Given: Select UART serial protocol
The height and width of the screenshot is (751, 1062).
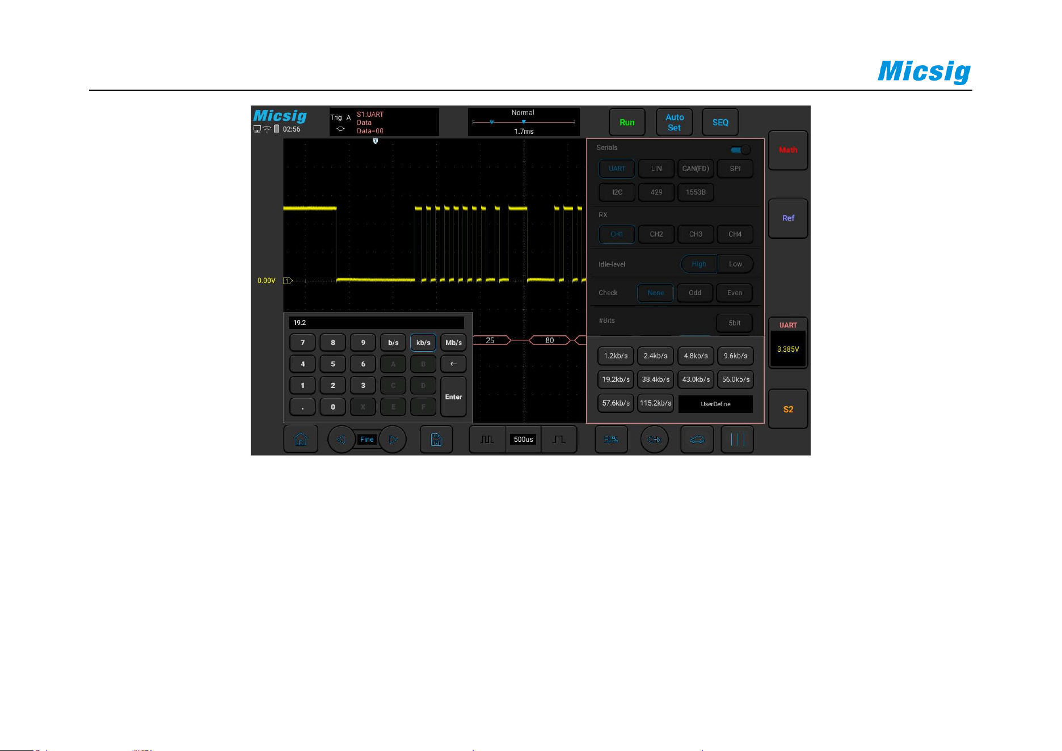Looking at the screenshot, I should pos(617,168).
